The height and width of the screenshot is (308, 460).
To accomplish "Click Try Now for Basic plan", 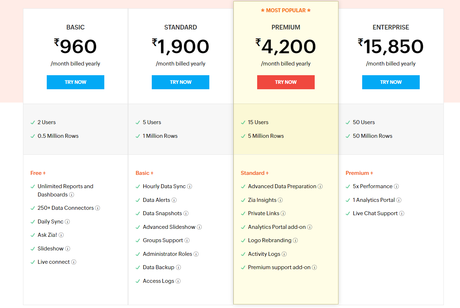I will pyautogui.click(x=76, y=82).
